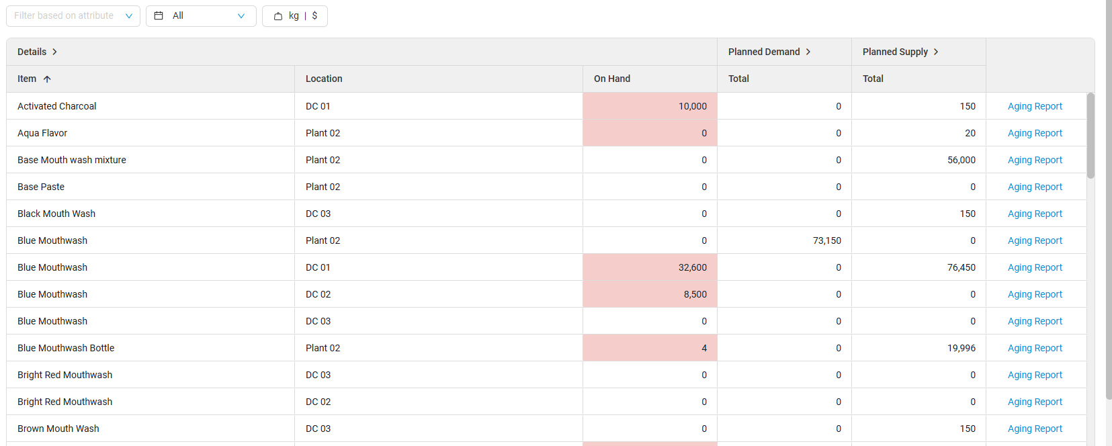Click the kg | $ unit switcher button
The image size is (1112, 446).
tap(295, 16)
